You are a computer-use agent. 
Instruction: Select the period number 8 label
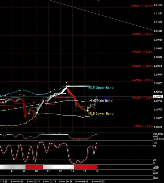pos(12,171)
